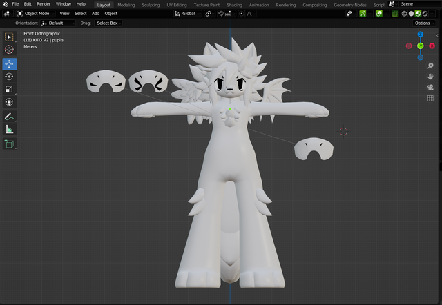This screenshot has height=305, width=442.
Task: Switch to the Shading workspace tab
Action: pyautogui.click(x=235, y=5)
